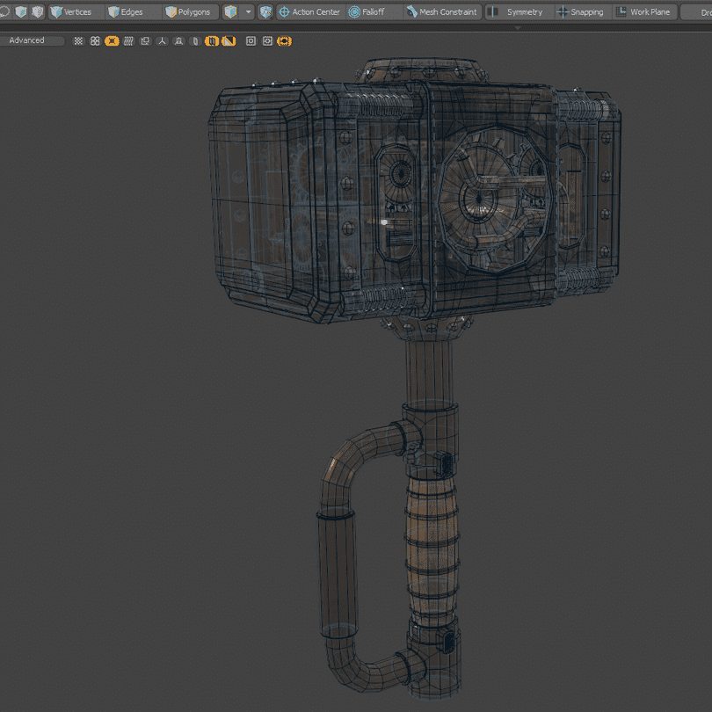Click the dropdown arrow beside the items cube icon
This screenshot has height=712, width=712.
(249, 12)
